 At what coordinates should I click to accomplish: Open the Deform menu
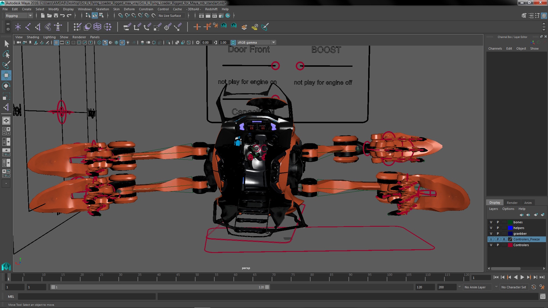(129, 9)
